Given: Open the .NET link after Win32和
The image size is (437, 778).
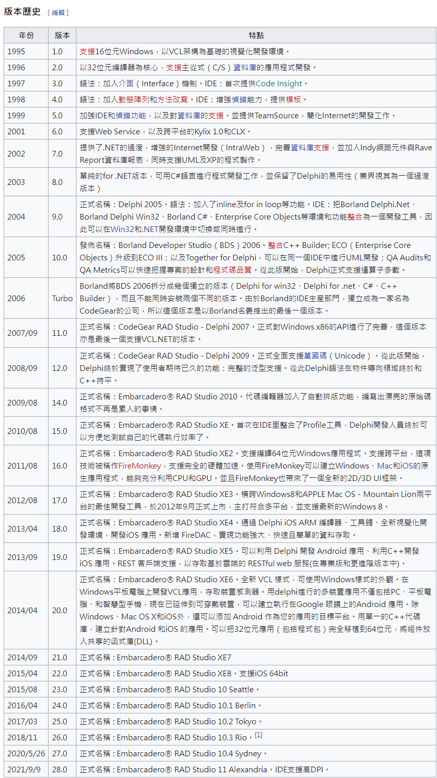Looking at the screenshot, I should point(150,229).
